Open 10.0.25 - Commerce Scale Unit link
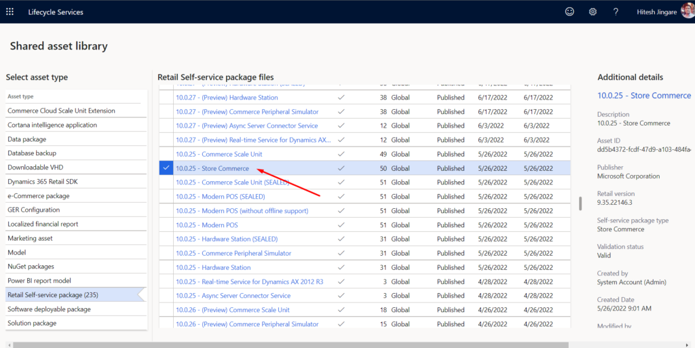This screenshot has width=695, height=348. (x=219, y=154)
